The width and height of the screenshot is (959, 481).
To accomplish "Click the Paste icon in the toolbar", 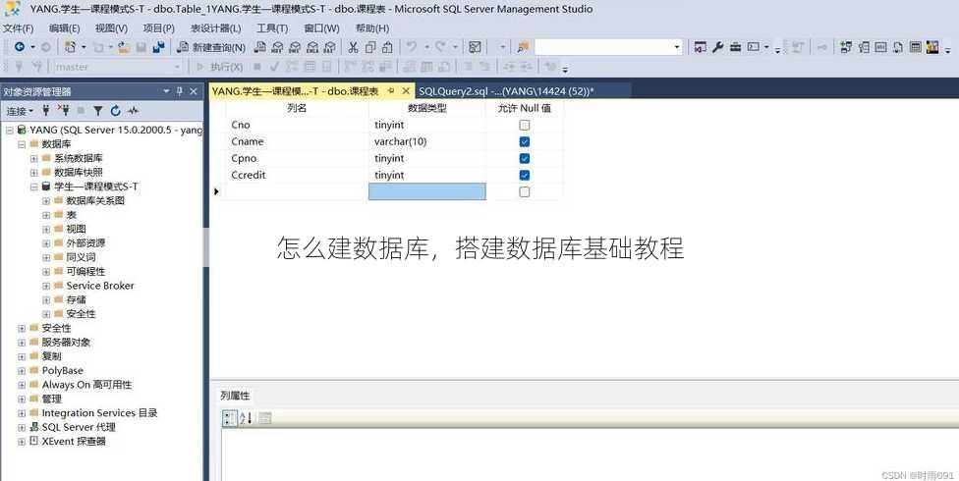I will [387, 47].
